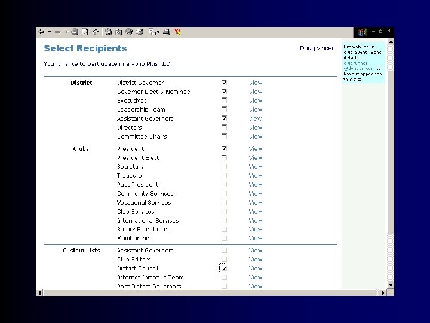Open View link for Treasurer
This screenshot has height=323, width=430.
click(256, 175)
